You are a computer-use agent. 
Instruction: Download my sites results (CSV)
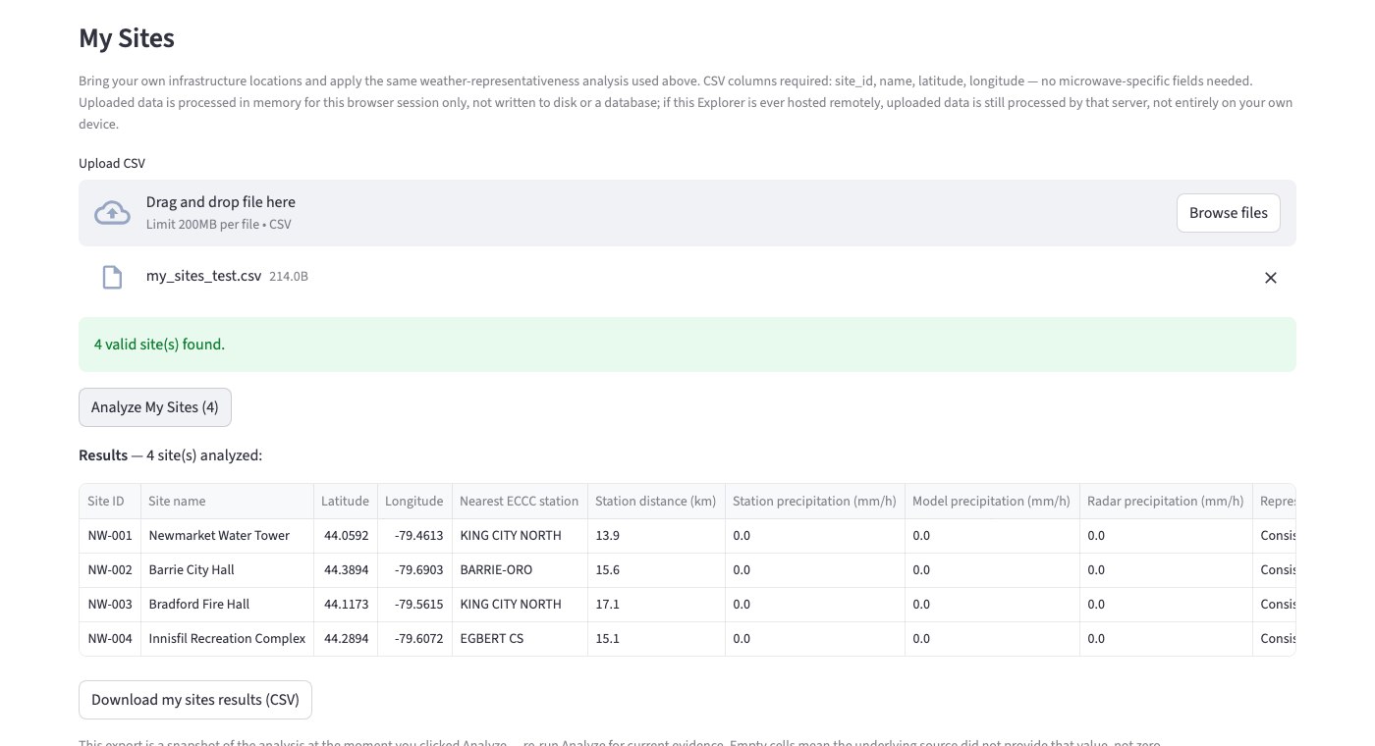click(195, 700)
